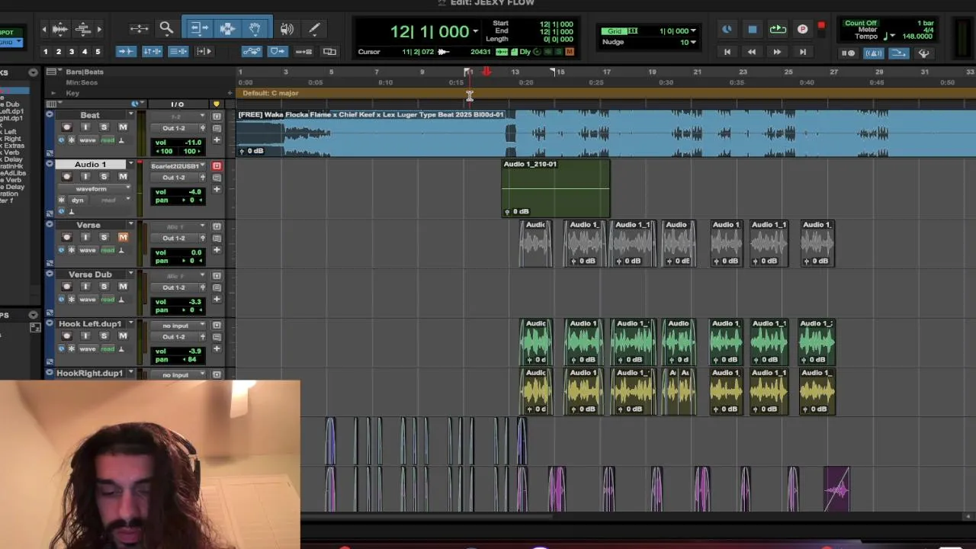Toggle Insertion Follows Playback button

(x=204, y=52)
